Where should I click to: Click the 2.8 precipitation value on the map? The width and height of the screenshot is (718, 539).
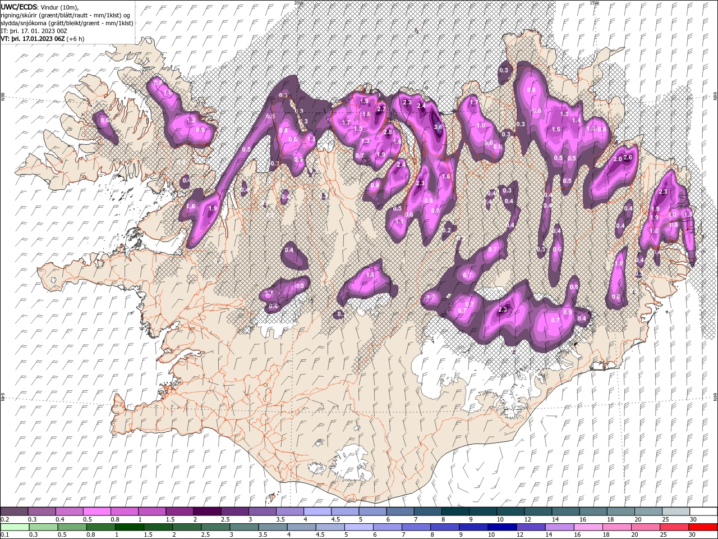(388, 132)
